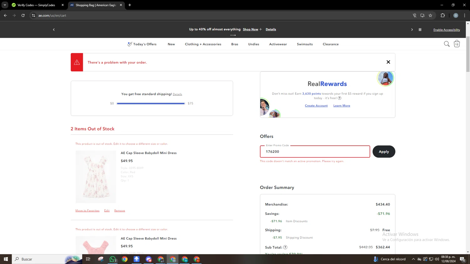This screenshot has height=264, width=470.
Task: Show next promo banner message
Action: (x=412, y=29)
